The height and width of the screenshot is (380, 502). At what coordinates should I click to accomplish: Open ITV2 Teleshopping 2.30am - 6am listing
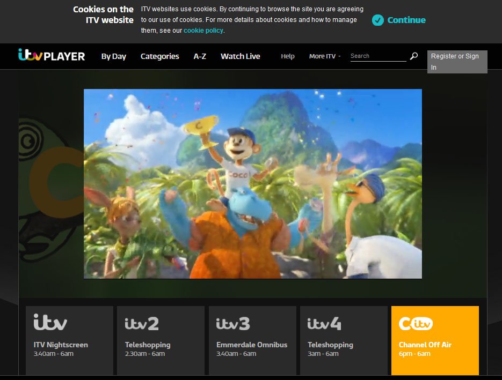coord(161,340)
